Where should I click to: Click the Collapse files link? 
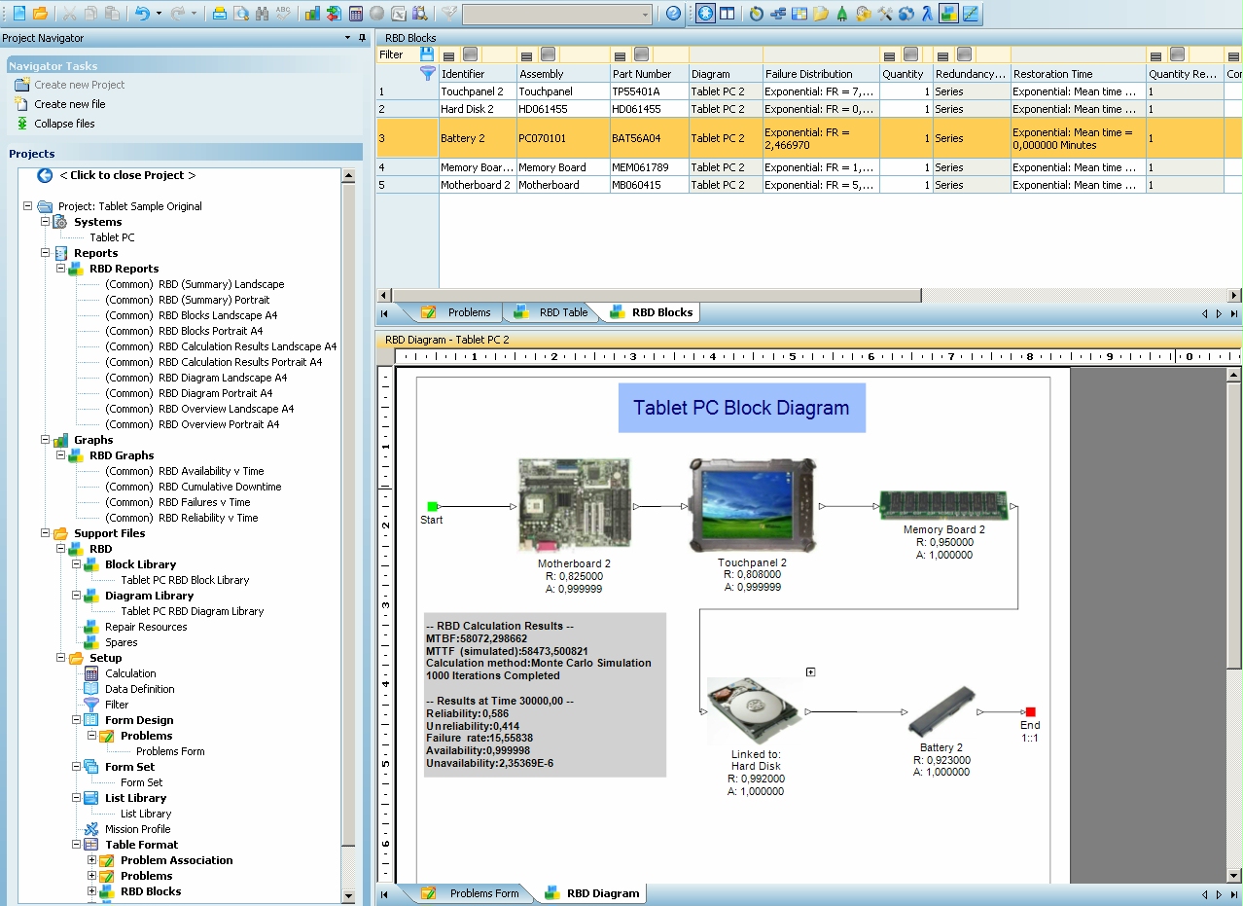click(64, 124)
